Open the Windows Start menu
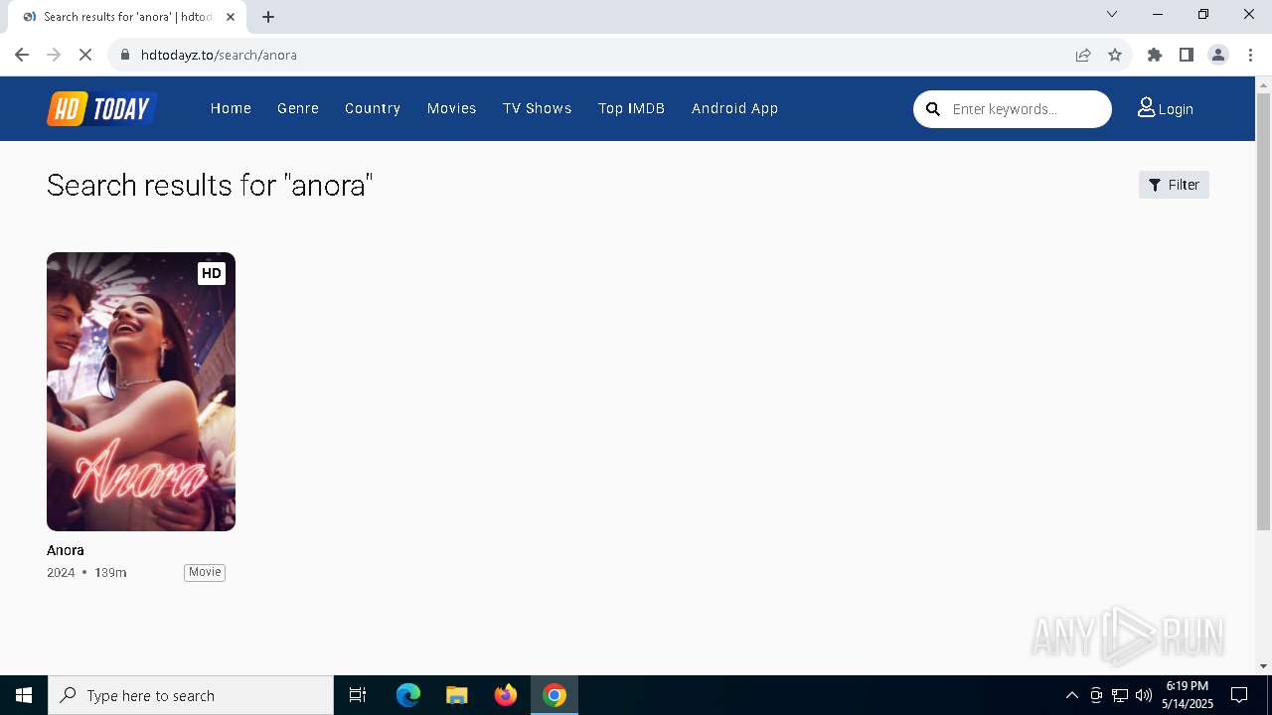Screen dimensions: 1272x715 point(24,695)
